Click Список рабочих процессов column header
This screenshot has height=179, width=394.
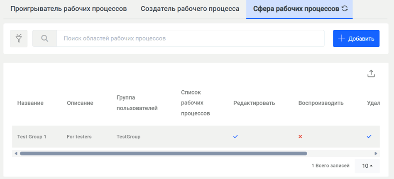point(196,103)
